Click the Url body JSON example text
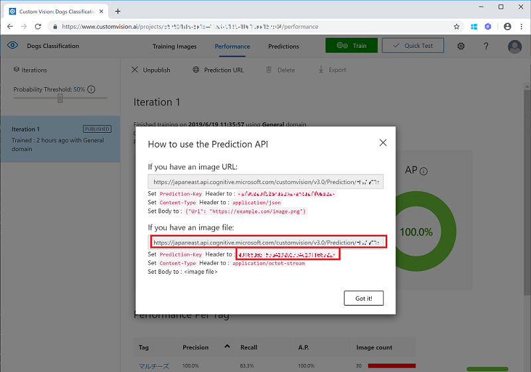 tap(246, 211)
